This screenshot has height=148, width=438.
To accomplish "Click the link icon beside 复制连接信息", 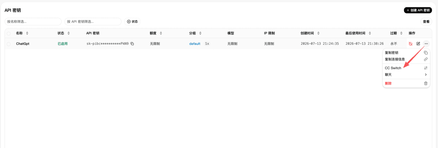I will click(x=426, y=59).
